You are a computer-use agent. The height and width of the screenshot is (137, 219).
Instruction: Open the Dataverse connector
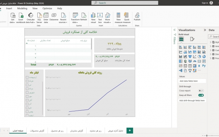54,17
